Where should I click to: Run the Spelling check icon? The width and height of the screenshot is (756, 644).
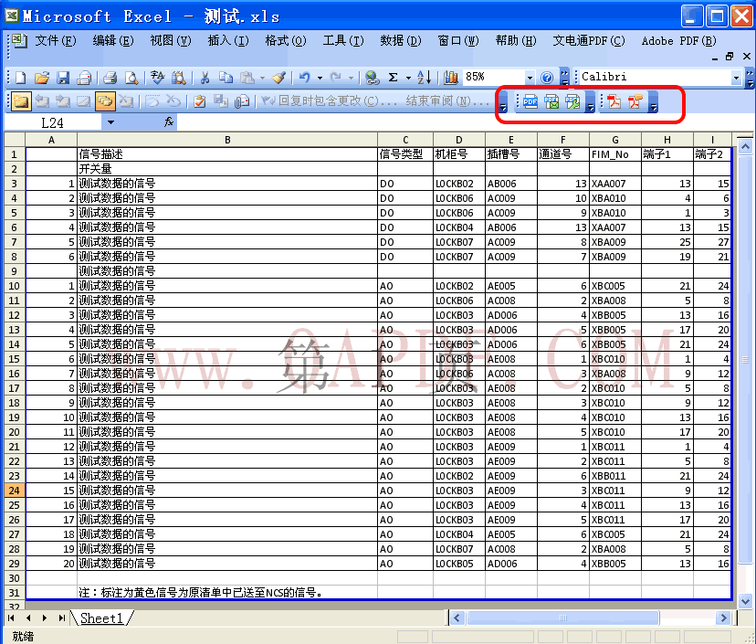coord(157,77)
